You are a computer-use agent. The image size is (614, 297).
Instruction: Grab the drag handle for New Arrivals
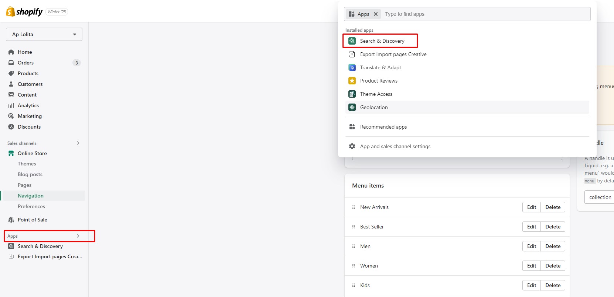(354, 207)
